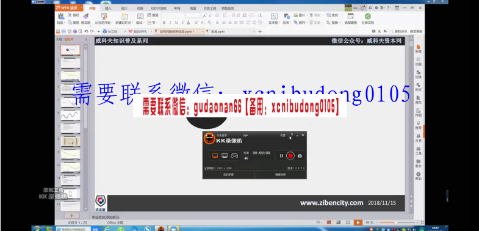Click the KK recorder login text
This screenshot has height=231, width=479.
pos(221,135)
